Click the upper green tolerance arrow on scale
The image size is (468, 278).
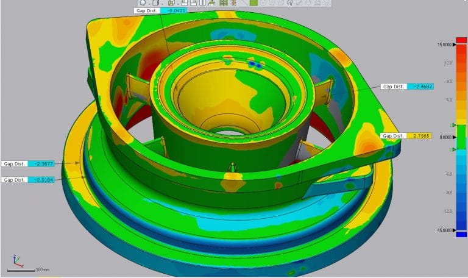[453, 125]
